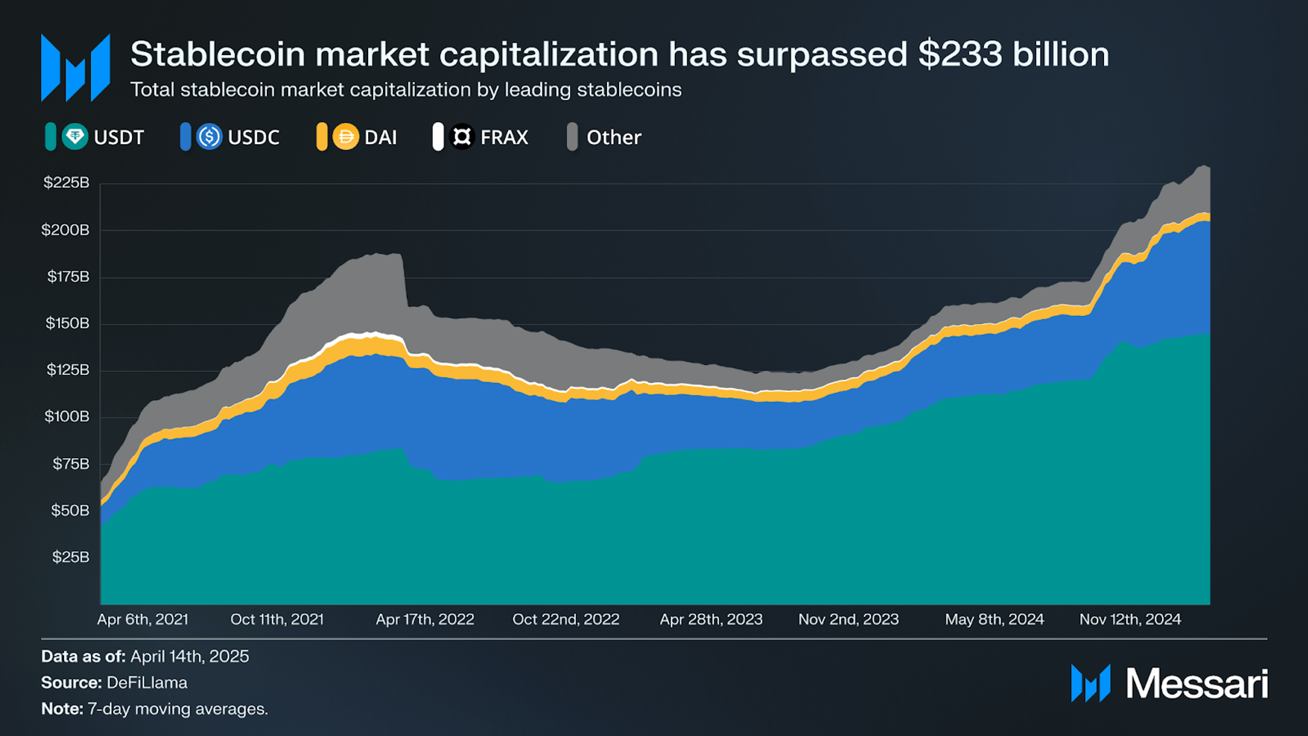Click the Messari logo mark bottom right

1091,683
